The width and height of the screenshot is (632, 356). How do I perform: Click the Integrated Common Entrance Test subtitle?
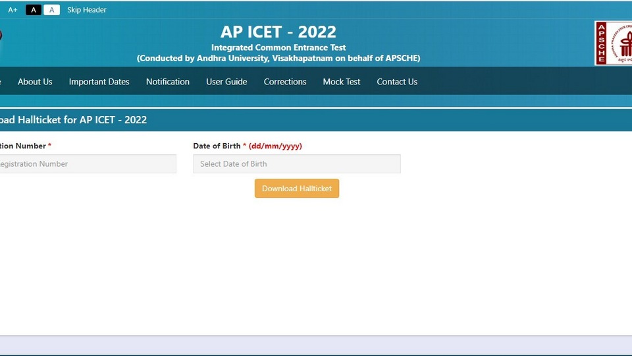[x=278, y=47]
